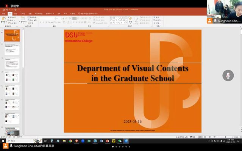Open the Slide Show (슬라이드 쇼) tab
242x151 pixels.
[50, 13]
